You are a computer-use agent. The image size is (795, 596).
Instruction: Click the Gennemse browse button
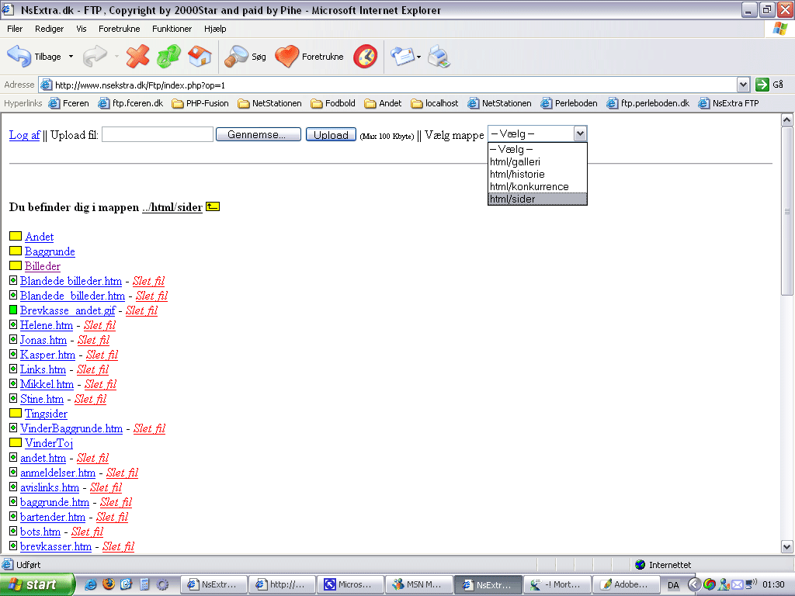258,135
